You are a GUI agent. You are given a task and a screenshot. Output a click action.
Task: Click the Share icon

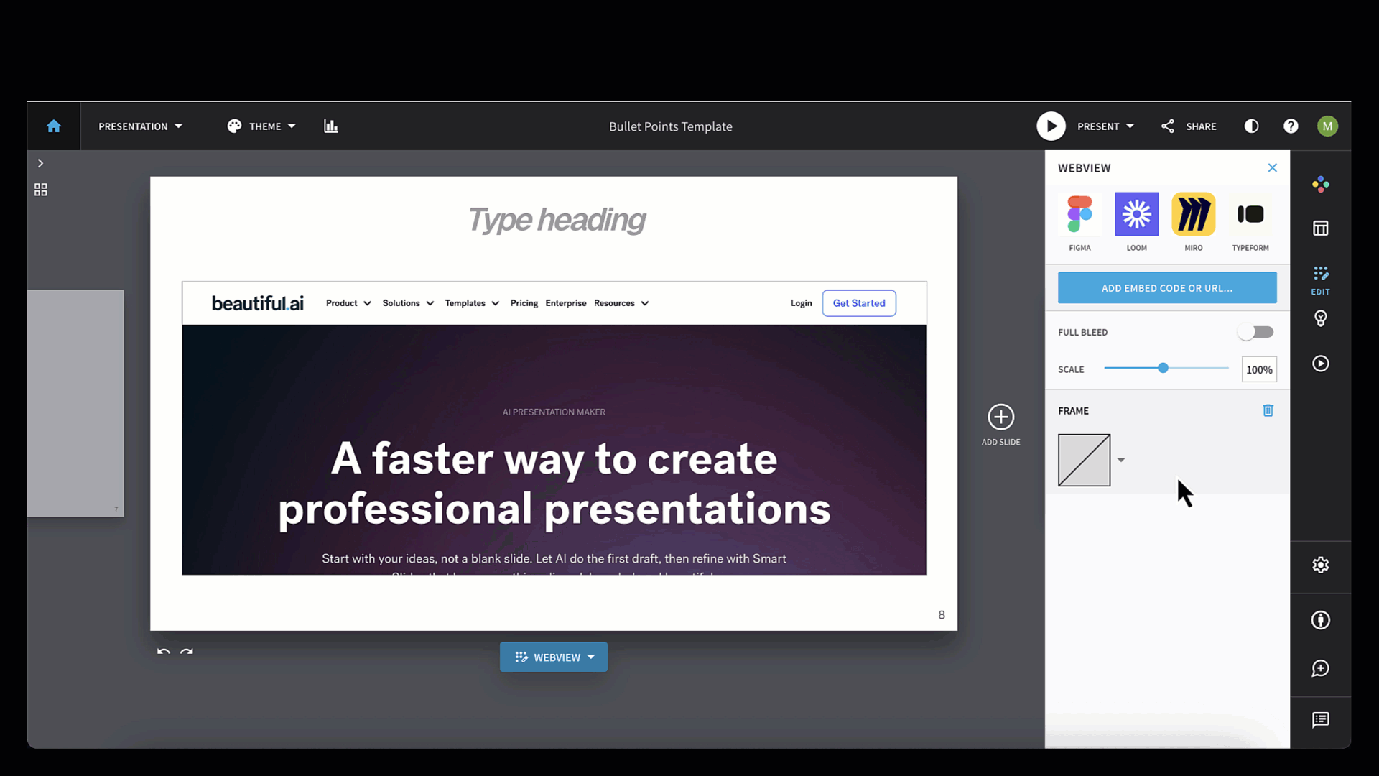pyautogui.click(x=1168, y=126)
